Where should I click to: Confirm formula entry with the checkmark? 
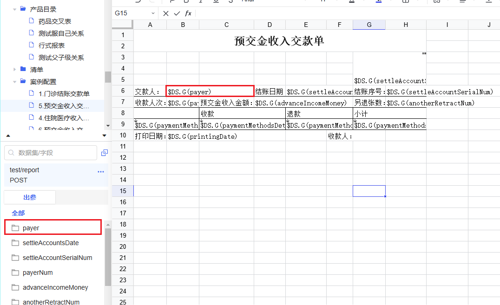pyautogui.click(x=177, y=13)
